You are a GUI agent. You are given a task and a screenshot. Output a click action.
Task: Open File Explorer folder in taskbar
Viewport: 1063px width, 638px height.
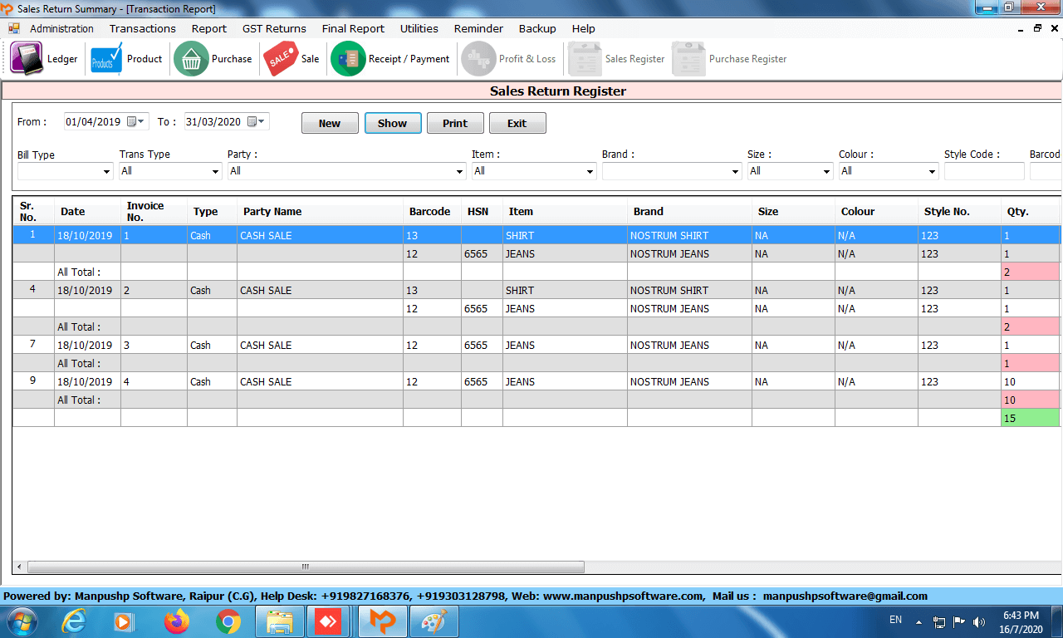coord(279,621)
